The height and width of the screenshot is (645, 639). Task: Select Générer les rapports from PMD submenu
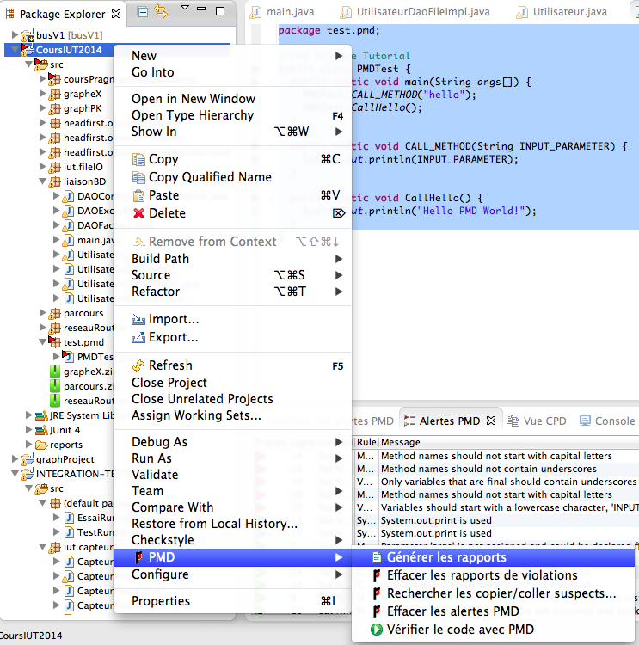click(x=445, y=557)
